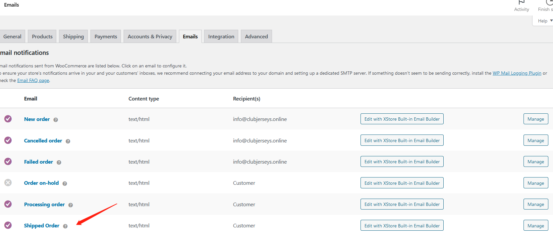The image size is (553, 234).
Task: Click the disabled status icon for Order on-hold
Action: click(x=8, y=182)
